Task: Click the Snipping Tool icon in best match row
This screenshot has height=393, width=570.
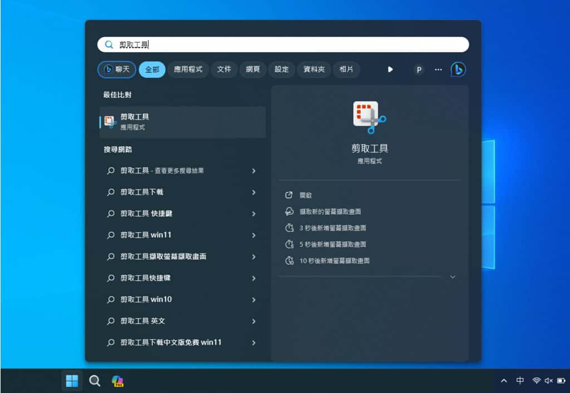Action: click(110, 122)
